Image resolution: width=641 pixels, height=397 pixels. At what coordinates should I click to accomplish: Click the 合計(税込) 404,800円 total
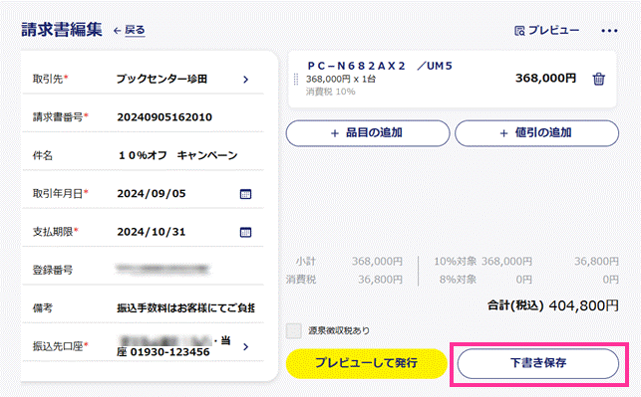pos(552,305)
